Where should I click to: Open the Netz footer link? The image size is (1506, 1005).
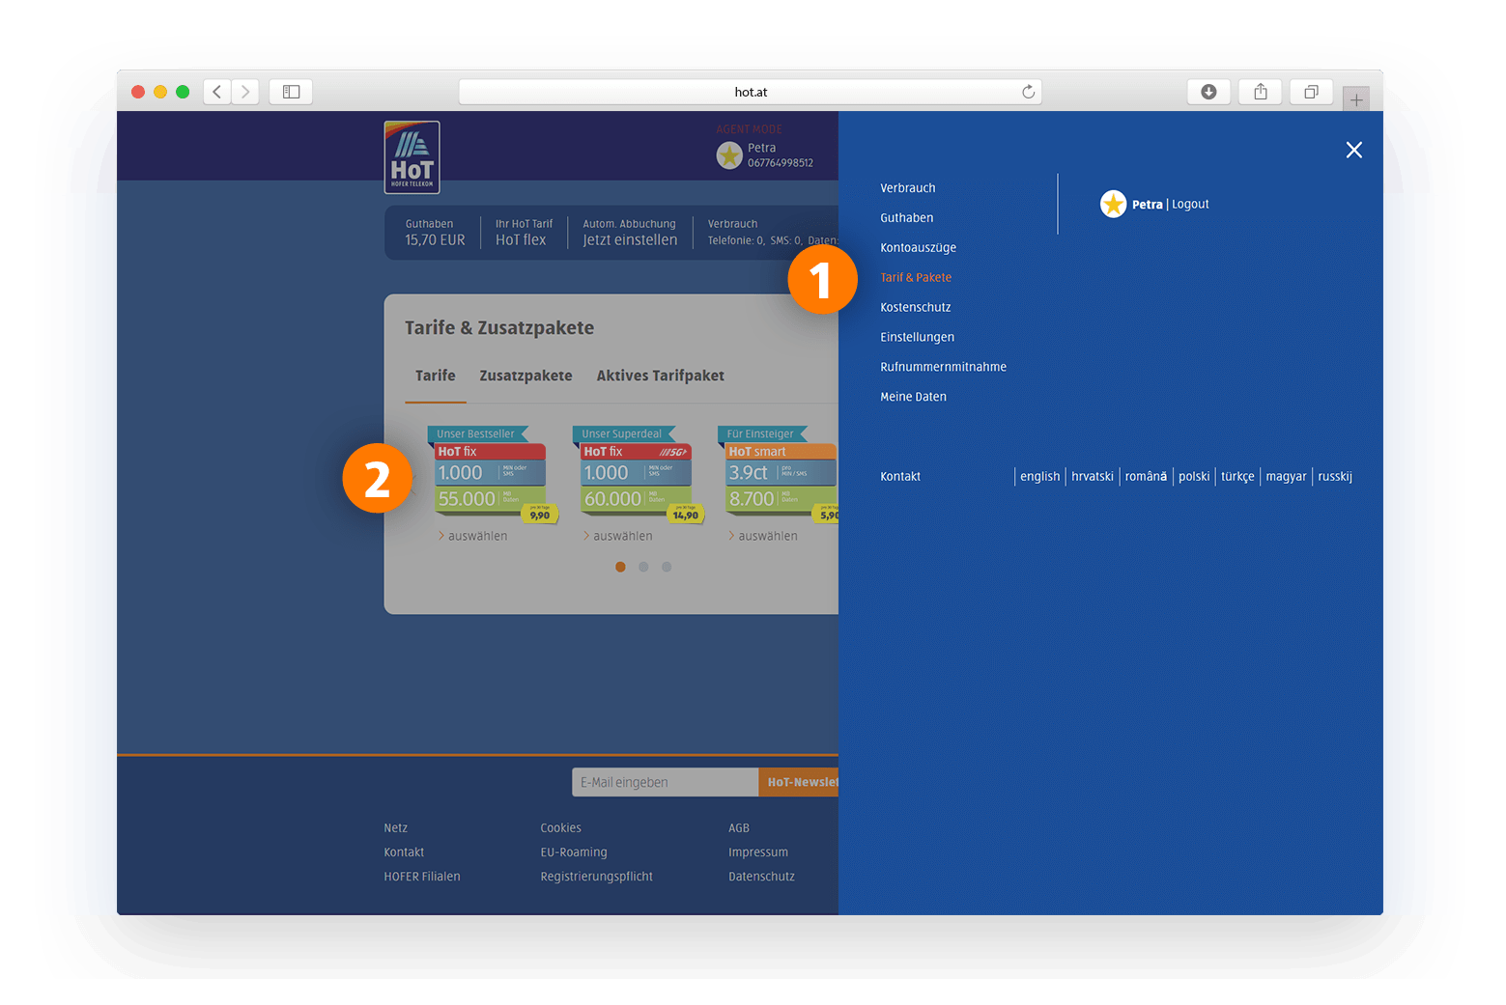coord(395,828)
